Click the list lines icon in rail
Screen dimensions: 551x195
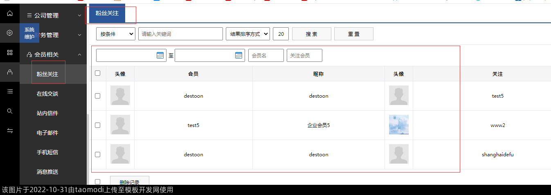[x=10, y=92]
